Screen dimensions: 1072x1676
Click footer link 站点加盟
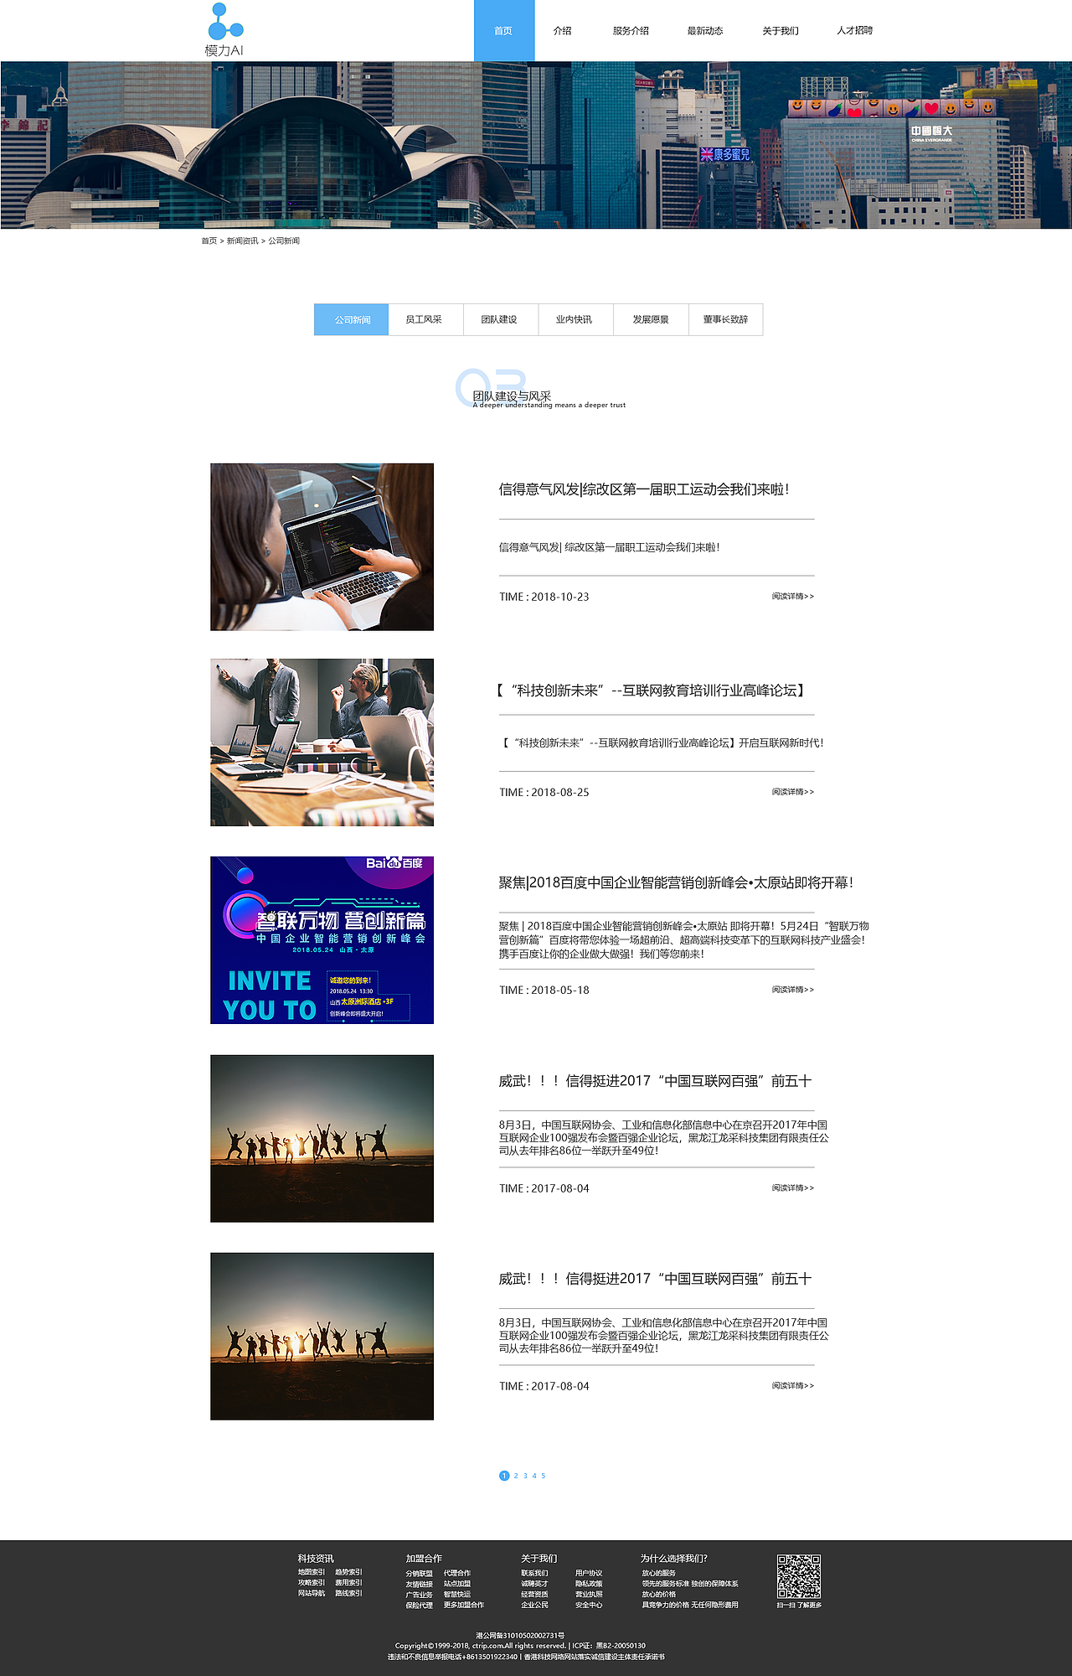click(x=457, y=1585)
